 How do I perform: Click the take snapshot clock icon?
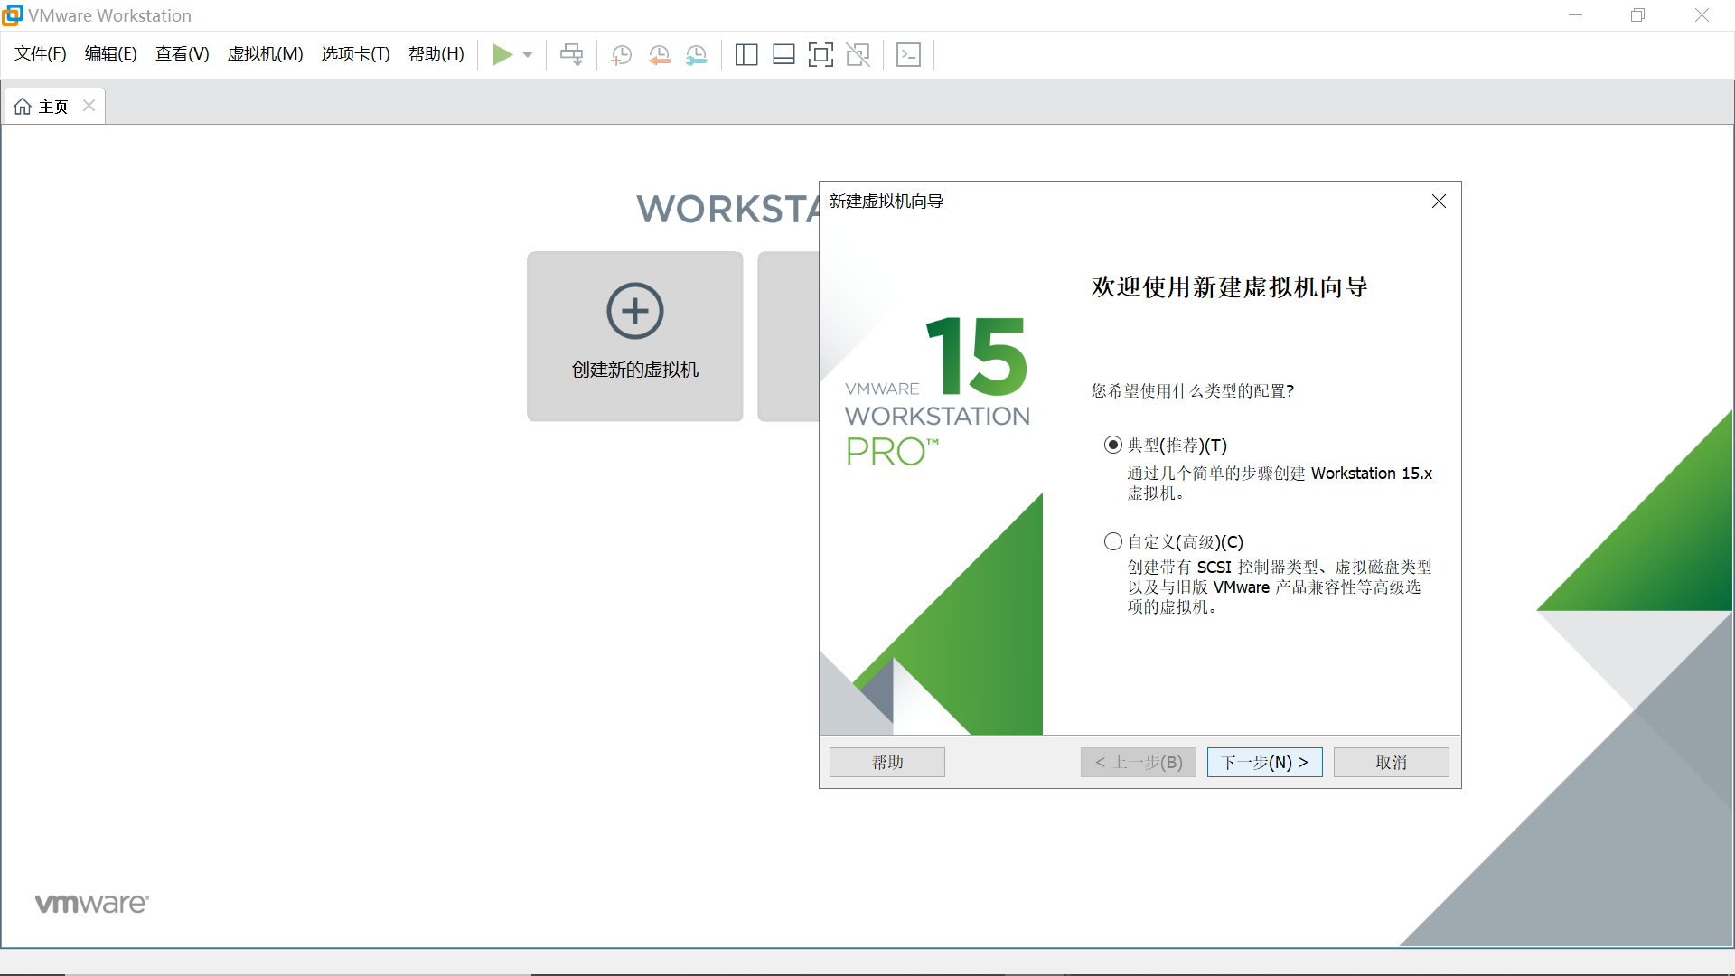coord(621,55)
